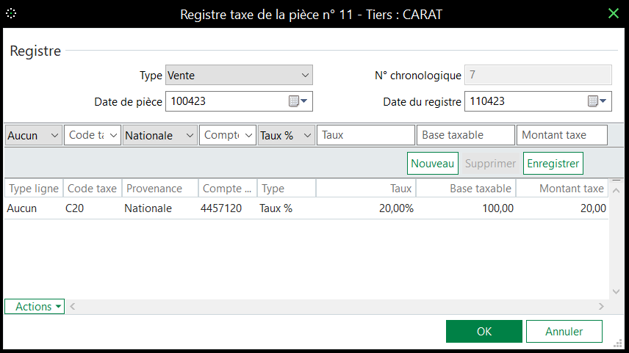Open the Date du registre calendar picker

[x=599, y=101]
